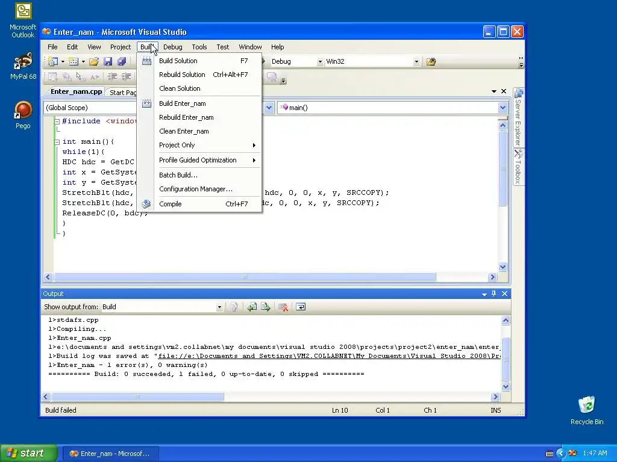The height and width of the screenshot is (462, 617).
Task: Click the Find Message in Code icon
Action: [x=234, y=307]
